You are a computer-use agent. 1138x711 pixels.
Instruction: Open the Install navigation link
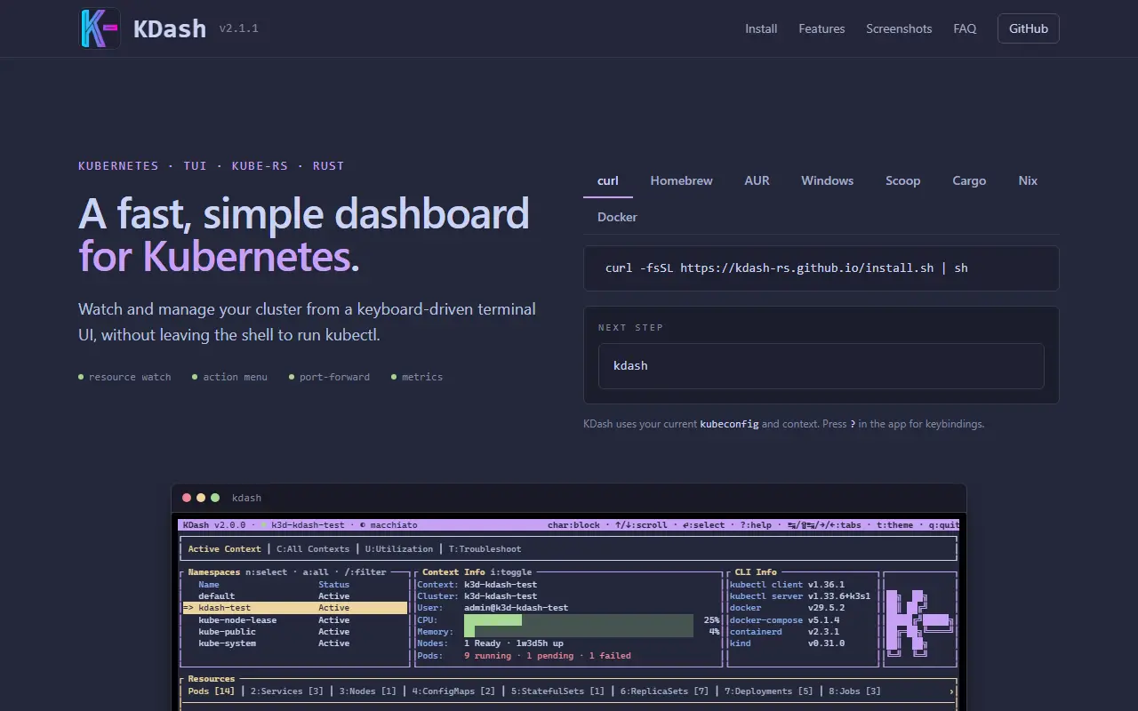click(761, 28)
